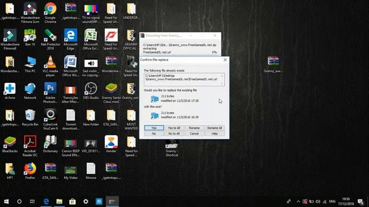Close the Confirm file replace dialog

(225, 60)
